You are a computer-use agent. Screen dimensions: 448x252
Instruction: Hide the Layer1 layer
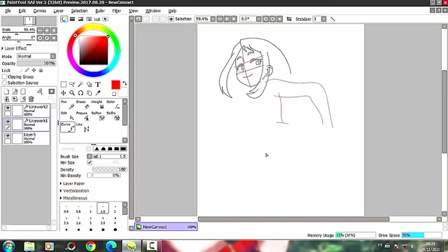click(x=8, y=135)
